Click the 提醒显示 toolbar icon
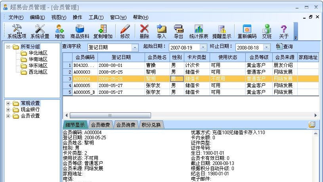The height and width of the screenshot is (182, 323). click(222, 31)
